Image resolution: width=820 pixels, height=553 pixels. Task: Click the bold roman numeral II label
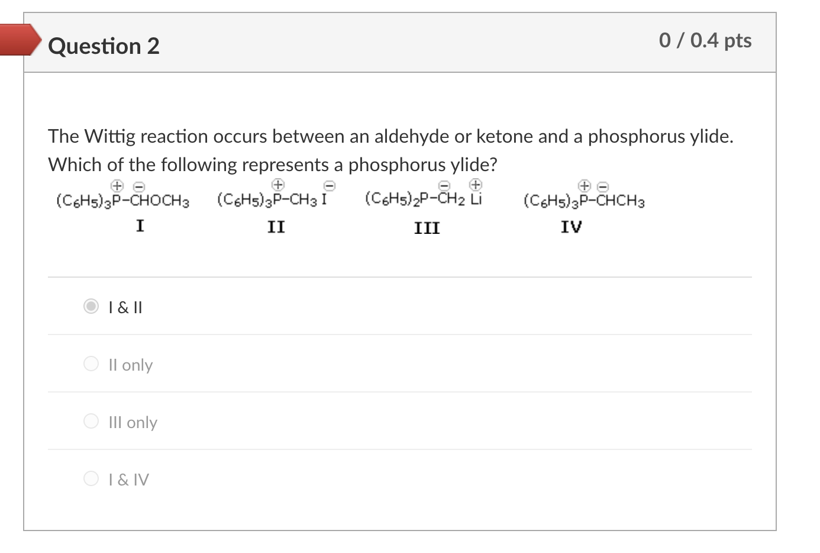click(x=276, y=227)
